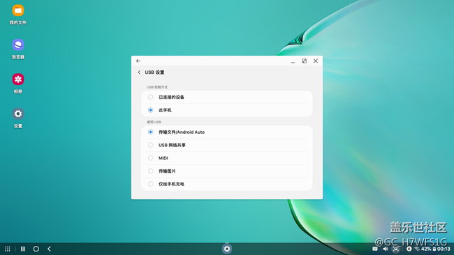454x255 pixels.
Task: Open the keyboard icon in system tray
Action: [x=375, y=249]
